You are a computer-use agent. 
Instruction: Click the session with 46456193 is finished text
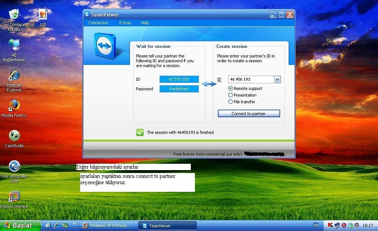(180, 132)
